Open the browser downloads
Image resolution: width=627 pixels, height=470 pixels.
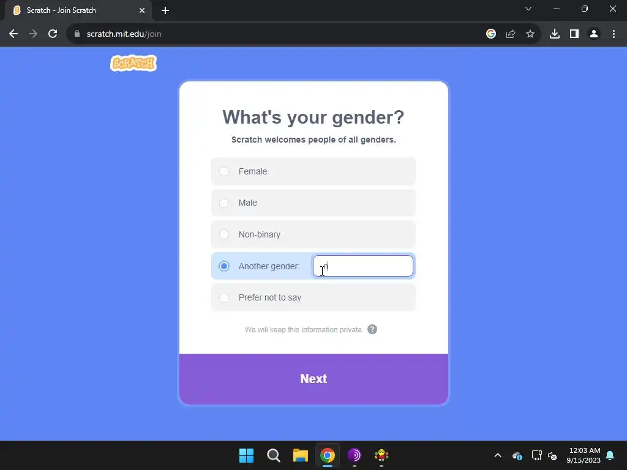(x=555, y=34)
